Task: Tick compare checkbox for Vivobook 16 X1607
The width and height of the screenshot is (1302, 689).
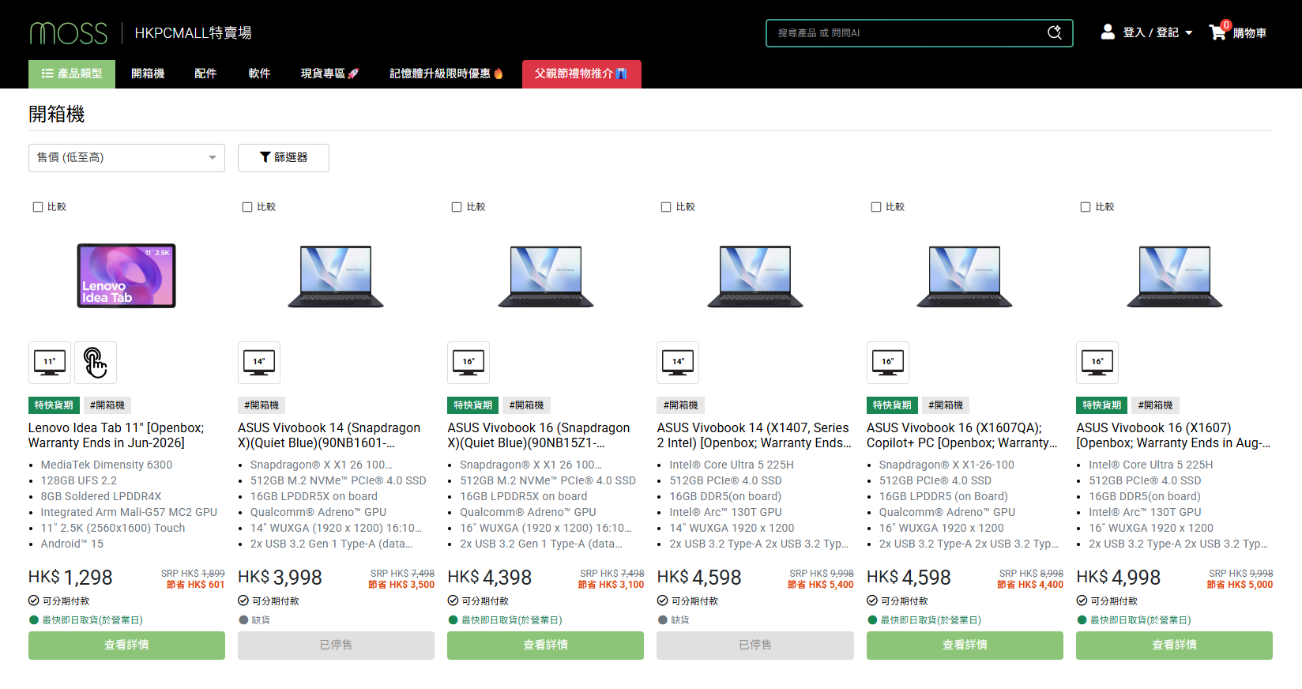Action: [x=1086, y=207]
